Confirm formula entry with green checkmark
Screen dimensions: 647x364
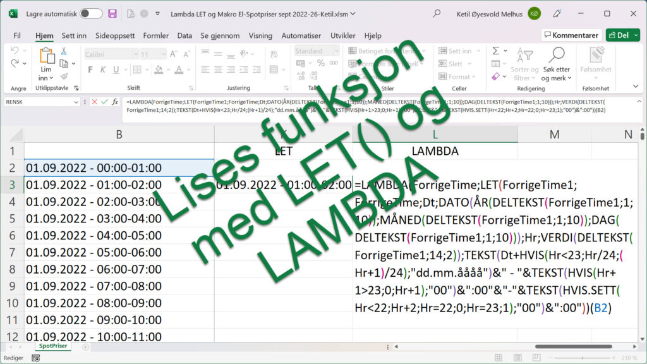click(105, 102)
